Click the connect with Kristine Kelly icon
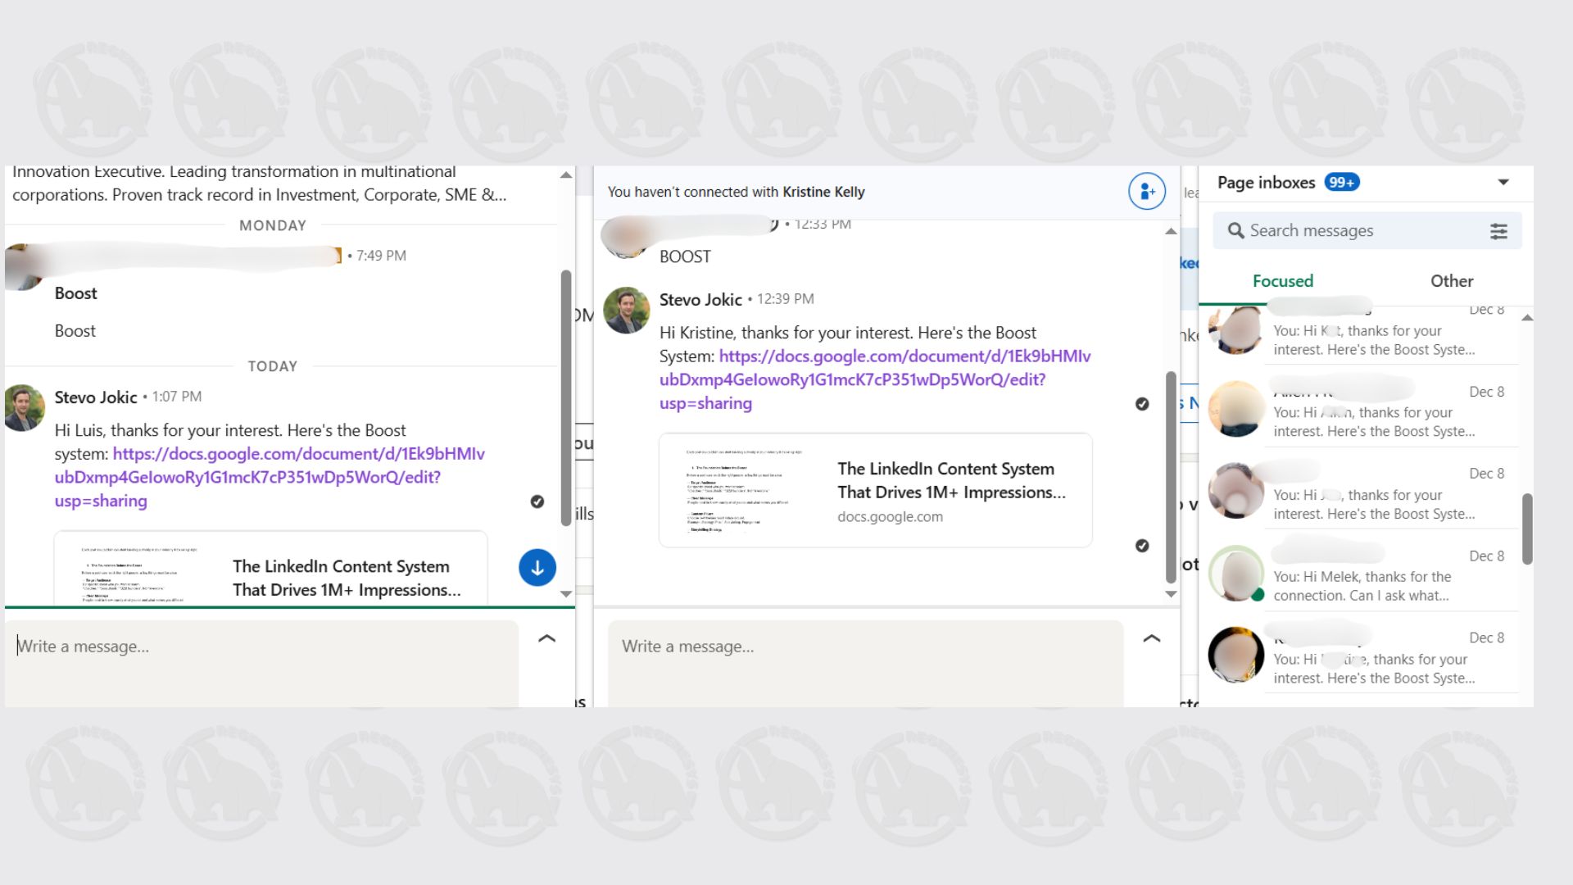 click(1146, 192)
